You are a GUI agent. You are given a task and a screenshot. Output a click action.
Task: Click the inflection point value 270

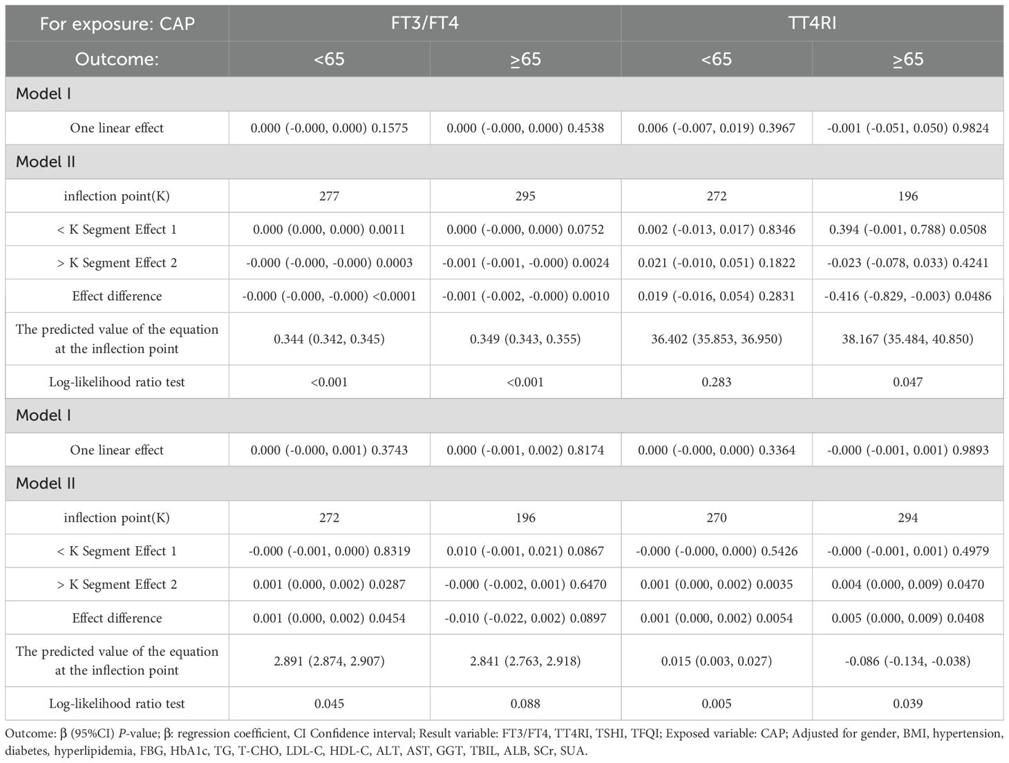[x=716, y=518]
